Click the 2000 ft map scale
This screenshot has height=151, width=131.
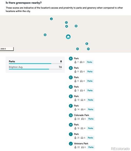click(7, 49)
